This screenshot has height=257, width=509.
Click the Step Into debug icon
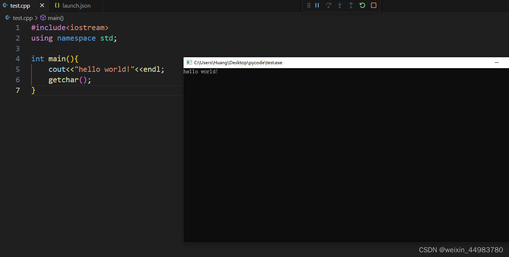click(x=340, y=5)
